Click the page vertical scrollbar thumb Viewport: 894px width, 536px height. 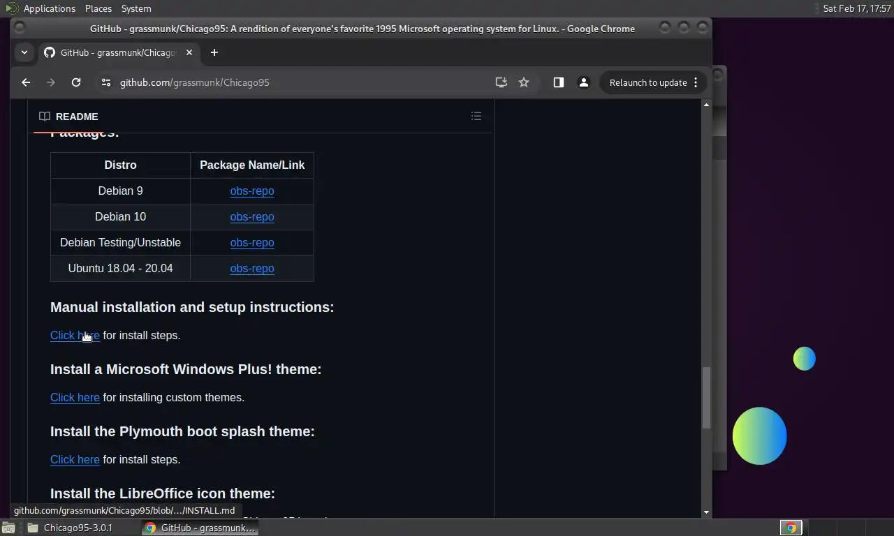coord(706,397)
